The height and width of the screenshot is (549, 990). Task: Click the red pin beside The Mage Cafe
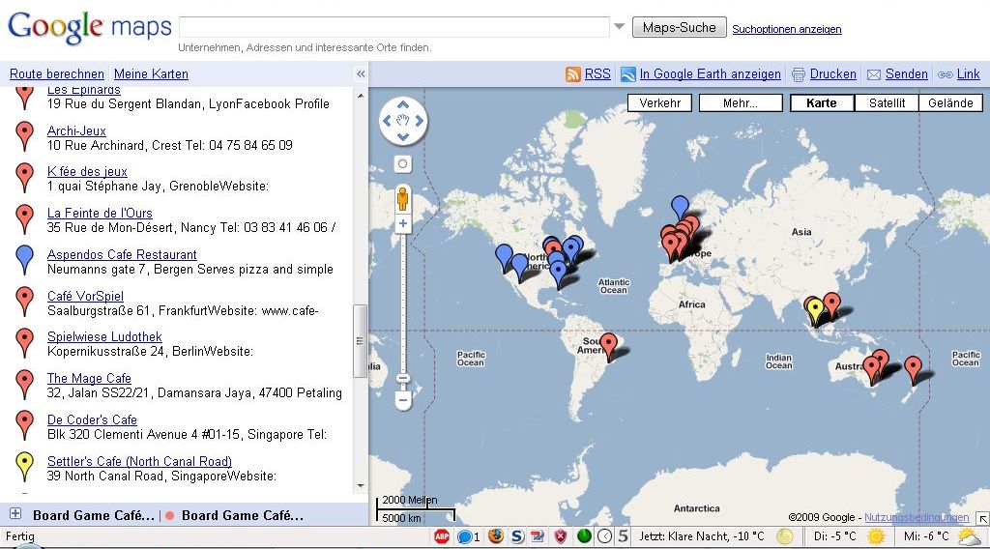[24, 383]
